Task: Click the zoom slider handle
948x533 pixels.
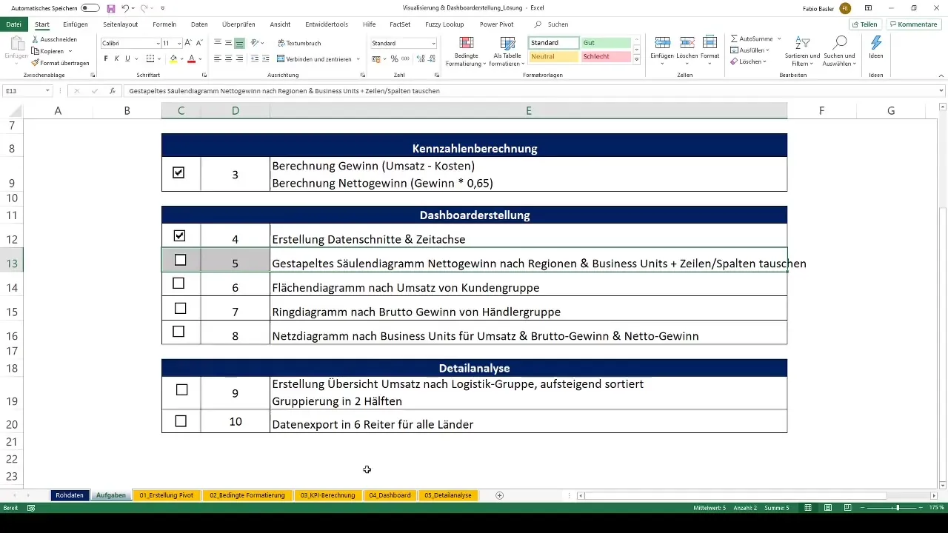Action: (x=898, y=508)
